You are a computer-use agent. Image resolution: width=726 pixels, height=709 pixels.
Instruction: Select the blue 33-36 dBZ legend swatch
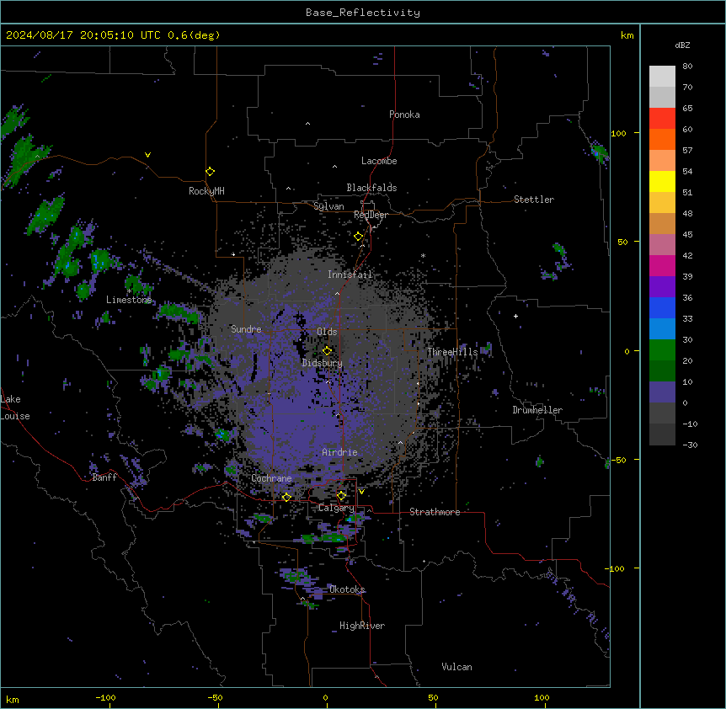662,307
